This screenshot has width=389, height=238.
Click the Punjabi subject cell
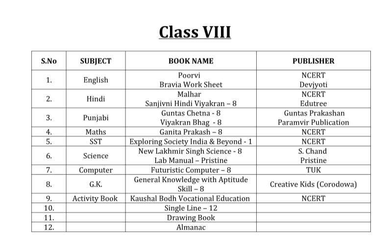pos(96,118)
